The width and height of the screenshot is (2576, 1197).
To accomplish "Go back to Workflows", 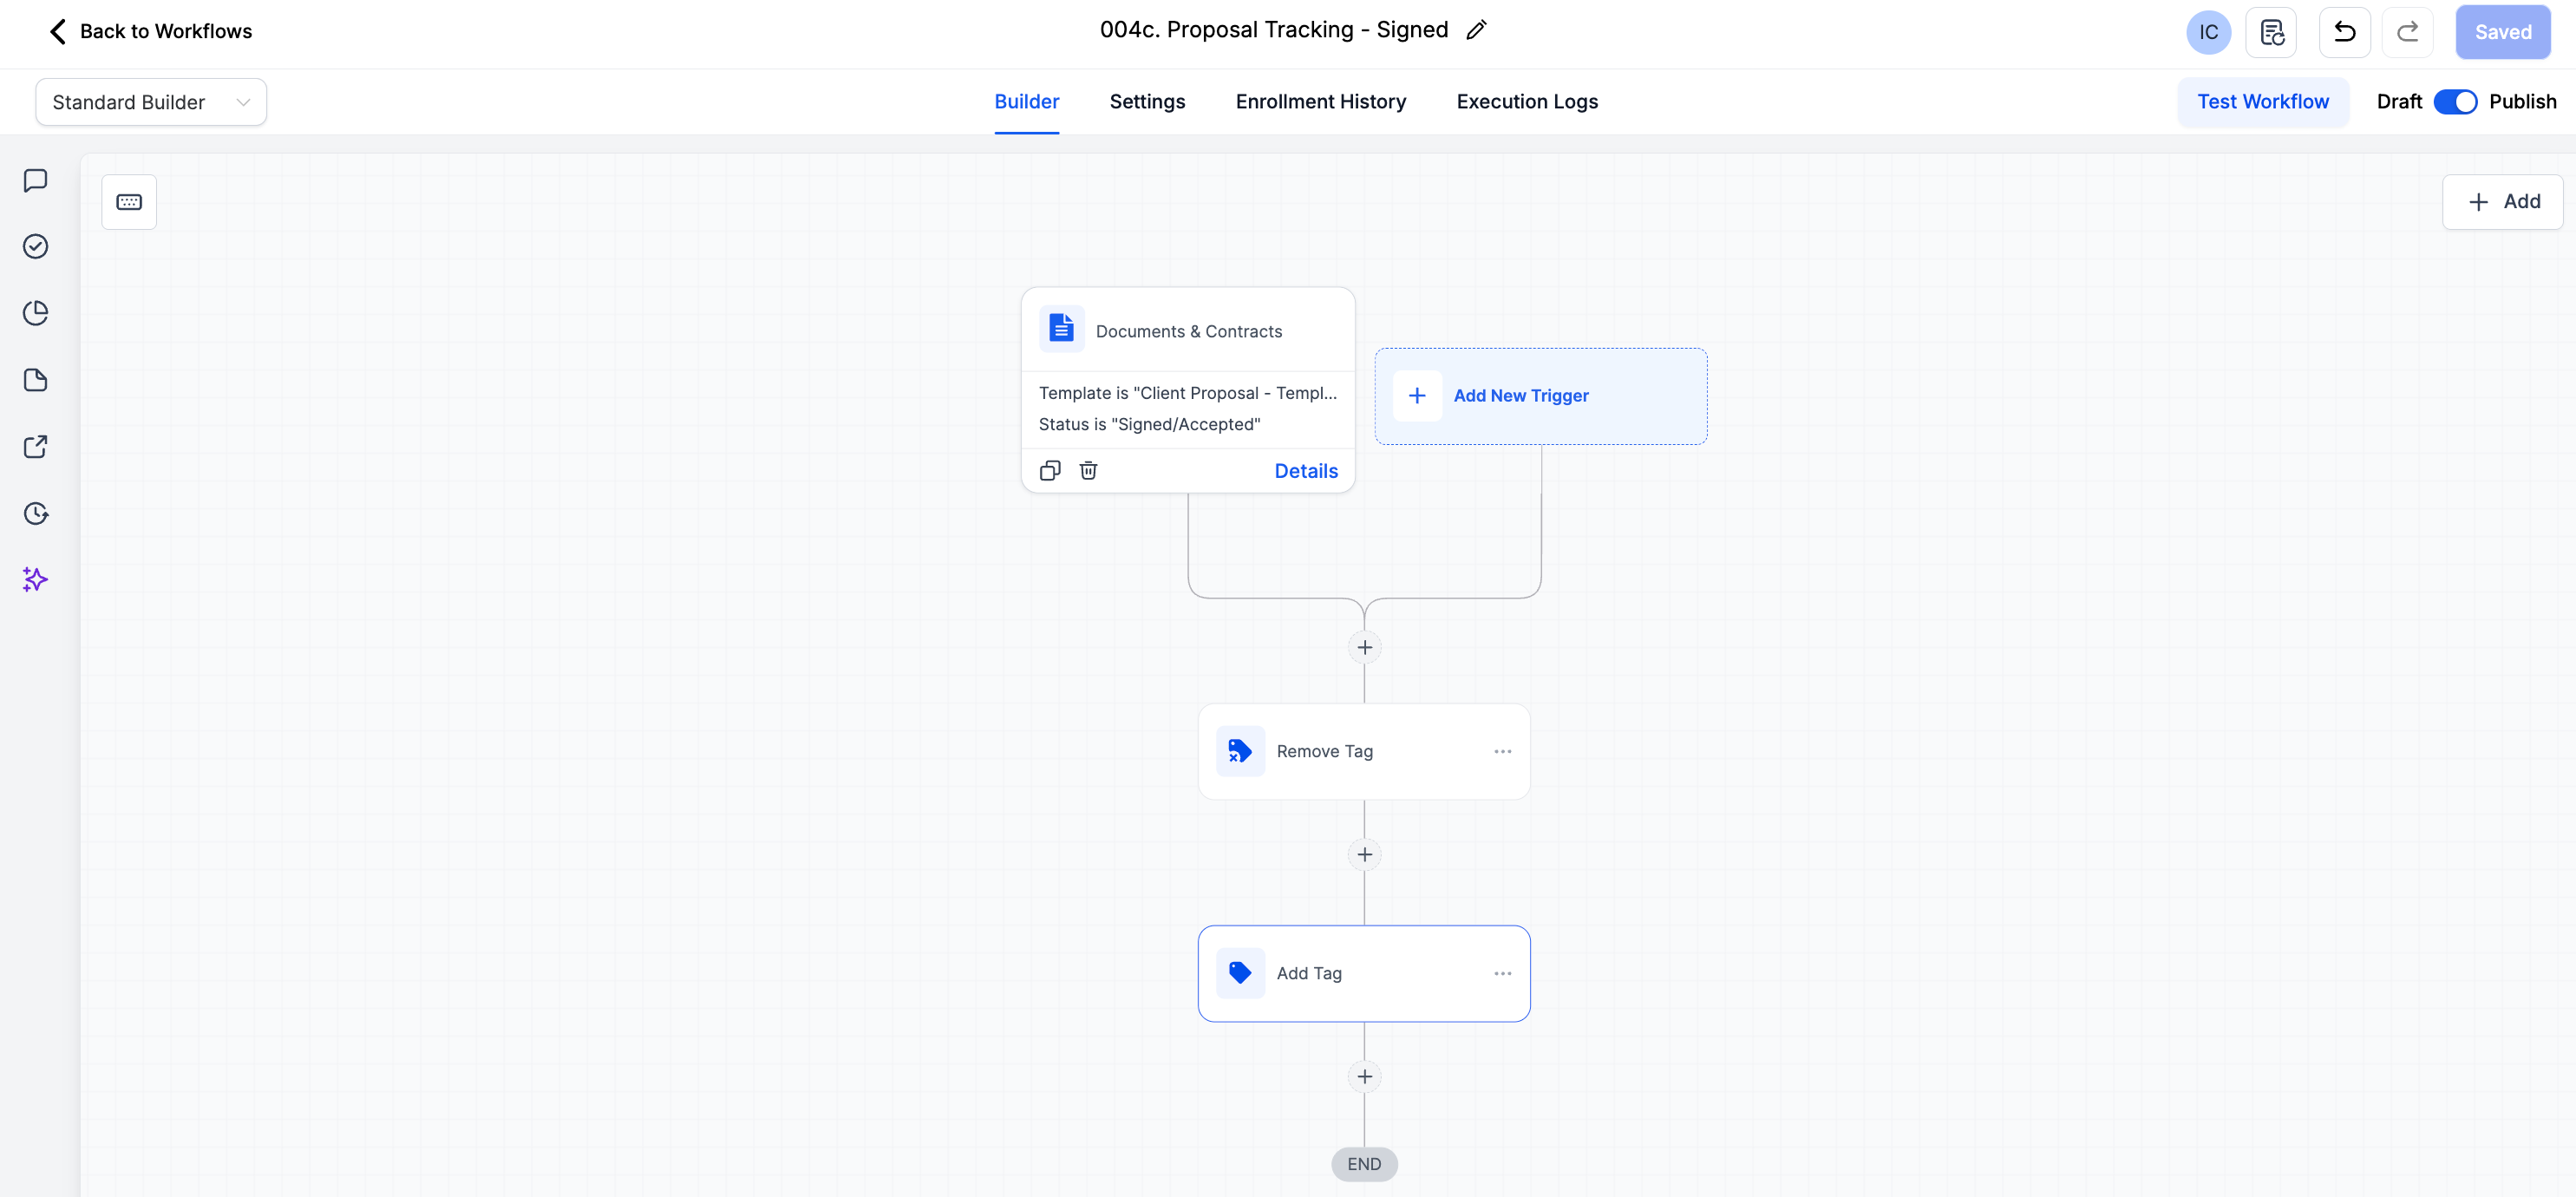I will [150, 31].
